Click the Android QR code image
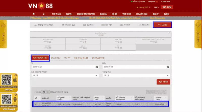The image size is (202, 112). pos(7,99)
